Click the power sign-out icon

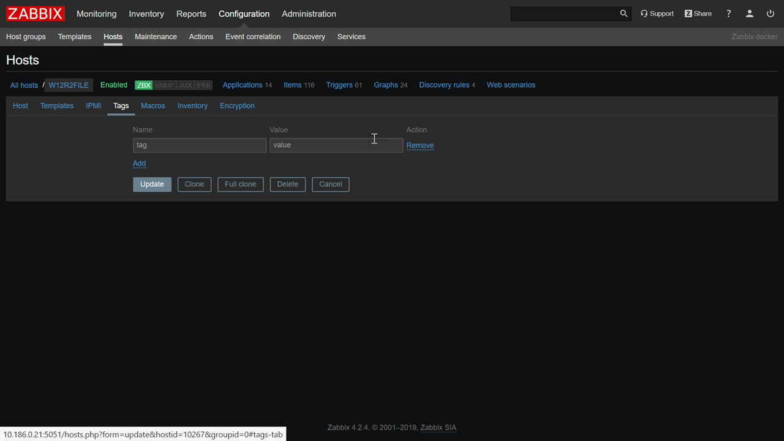pyautogui.click(x=770, y=13)
